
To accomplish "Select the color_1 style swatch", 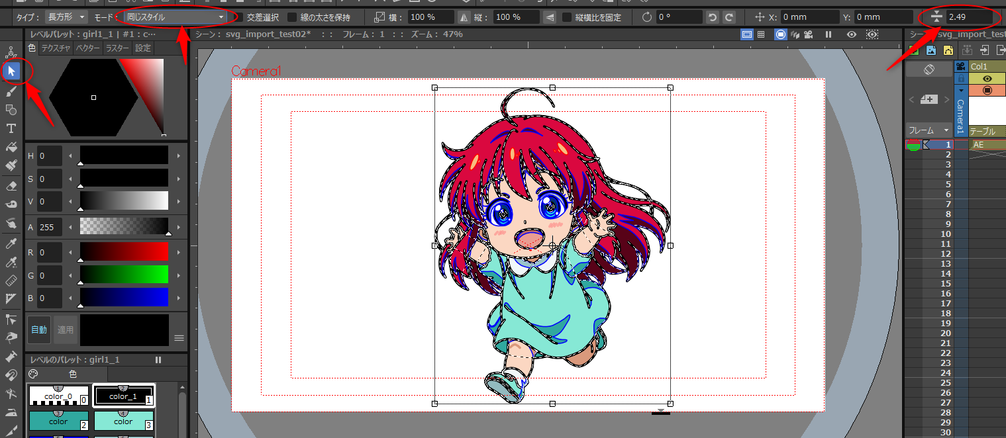I will tap(124, 396).
